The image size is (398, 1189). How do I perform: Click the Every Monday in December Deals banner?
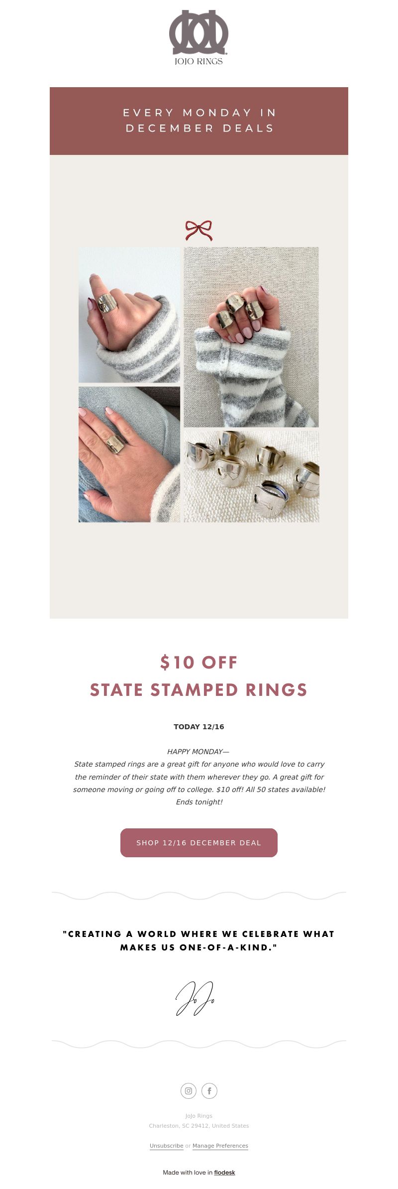click(x=199, y=121)
